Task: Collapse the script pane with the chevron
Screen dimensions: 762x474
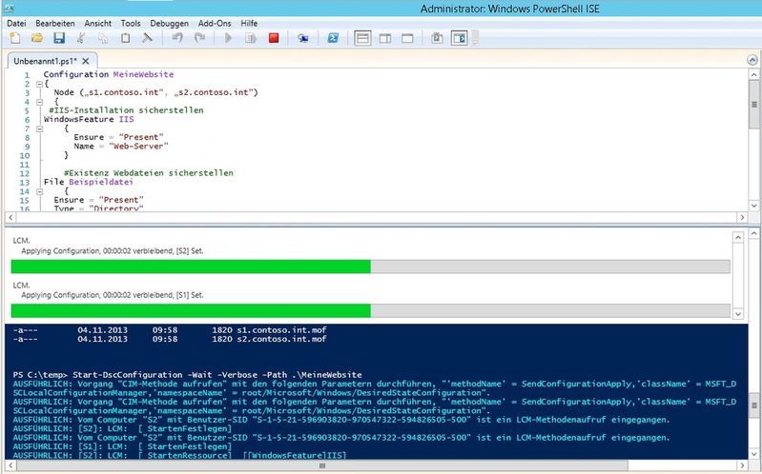Action: pos(752,60)
